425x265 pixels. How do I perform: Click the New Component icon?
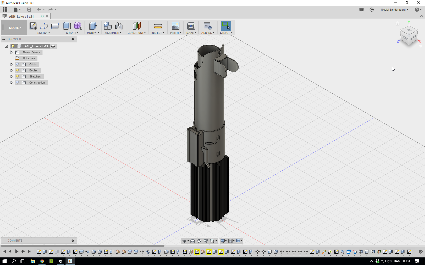coord(108,26)
